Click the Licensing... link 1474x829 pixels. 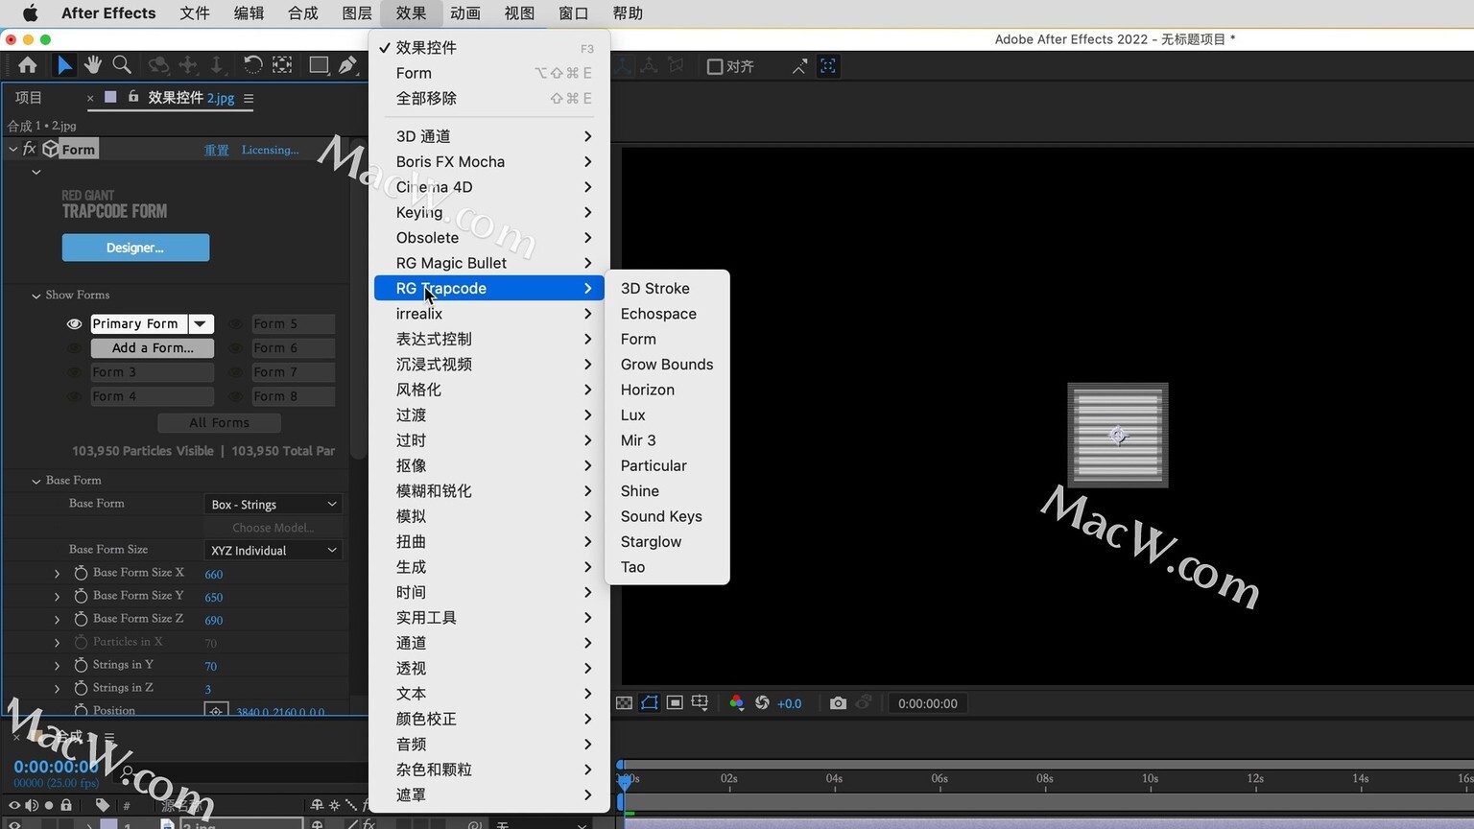coord(270,150)
